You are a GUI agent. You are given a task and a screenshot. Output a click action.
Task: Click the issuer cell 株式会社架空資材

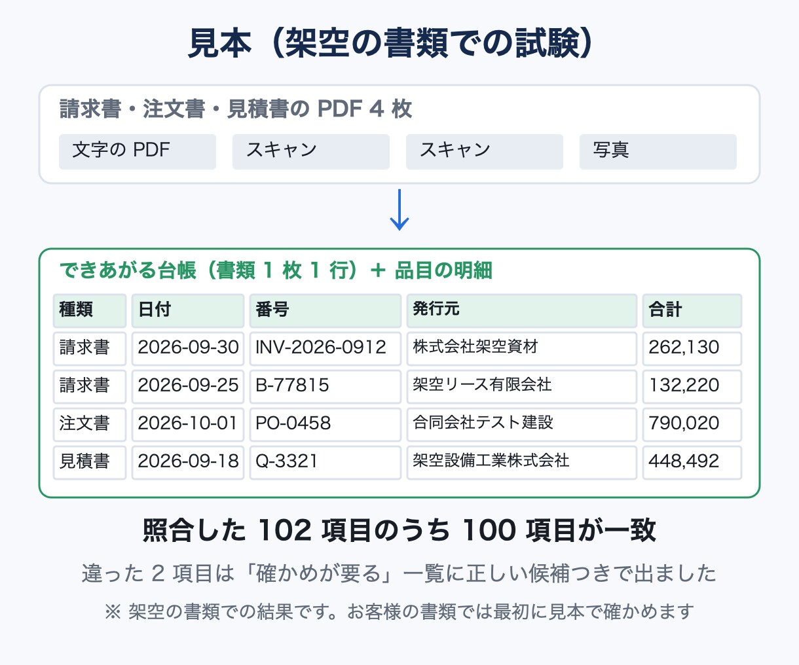coord(522,348)
